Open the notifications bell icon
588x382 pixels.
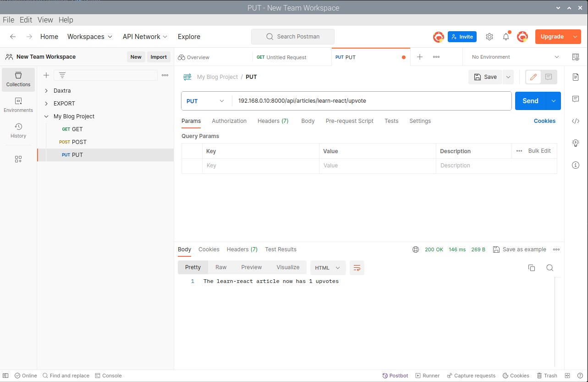[506, 37]
